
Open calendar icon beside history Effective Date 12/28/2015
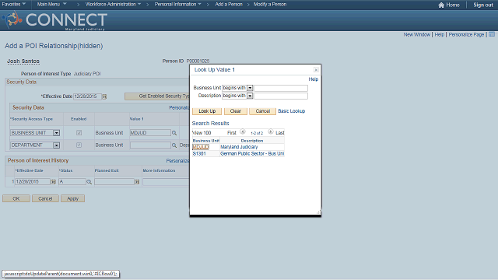click(x=54, y=181)
